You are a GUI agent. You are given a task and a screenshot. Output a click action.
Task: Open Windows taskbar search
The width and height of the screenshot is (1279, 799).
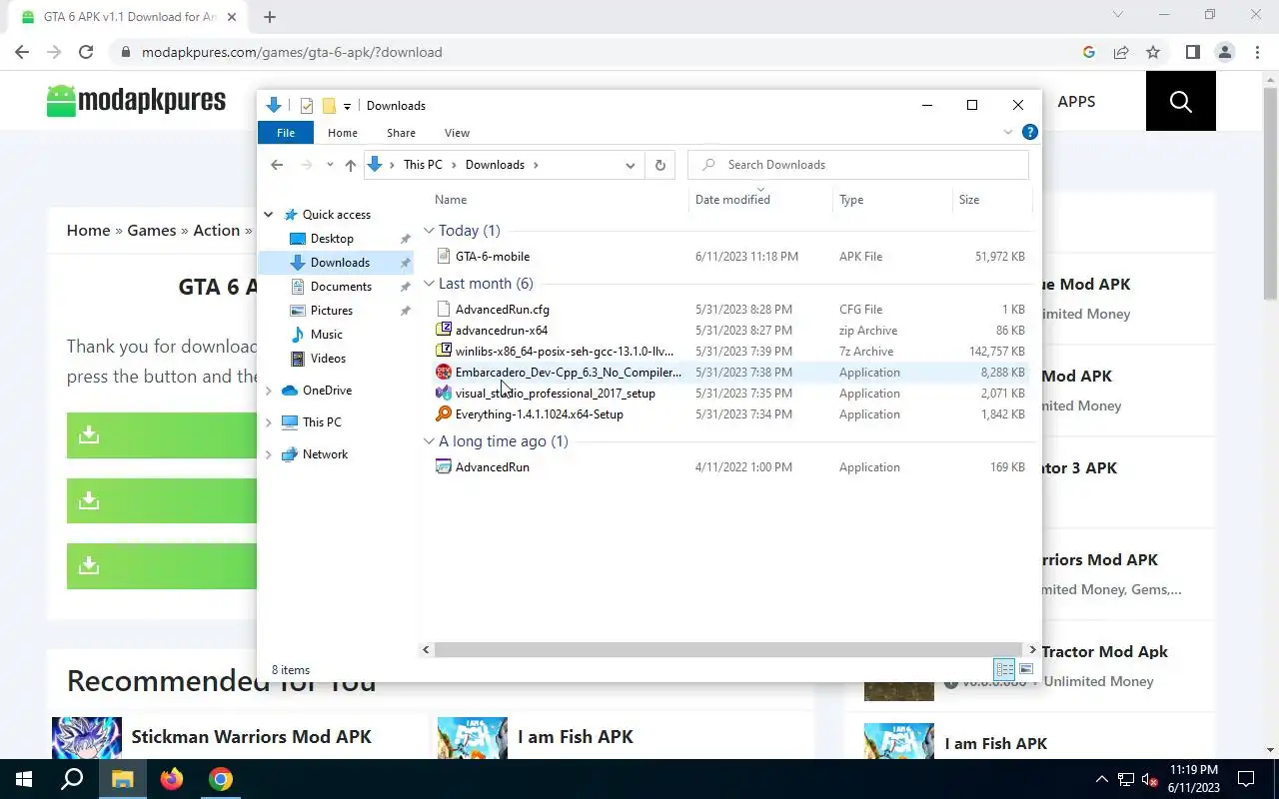(72, 779)
